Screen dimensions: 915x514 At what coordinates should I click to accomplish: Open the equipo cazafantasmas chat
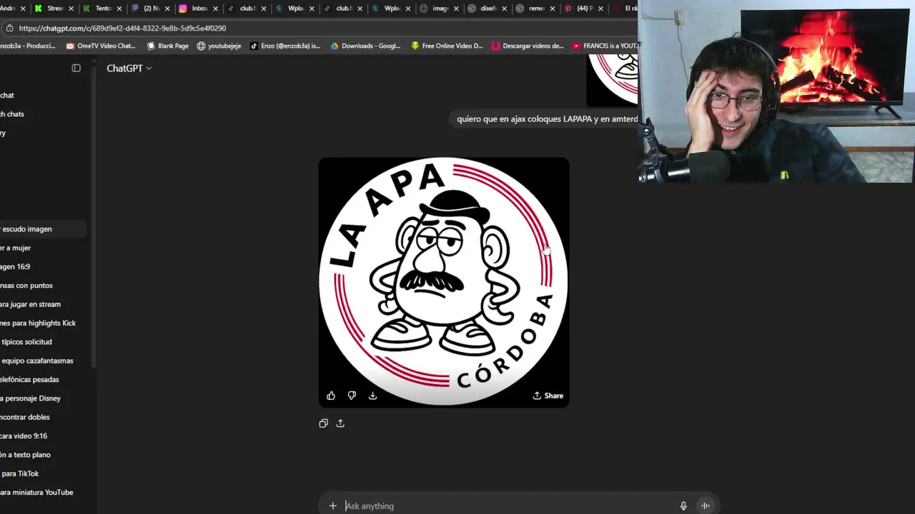point(43,361)
